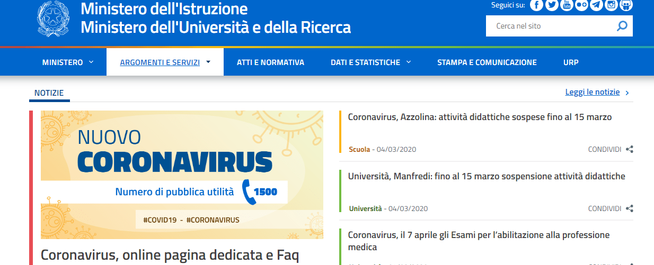654x265 pixels.
Task: Click the date 04/03/2020 under Manfredi news
Action: tap(408, 208)
